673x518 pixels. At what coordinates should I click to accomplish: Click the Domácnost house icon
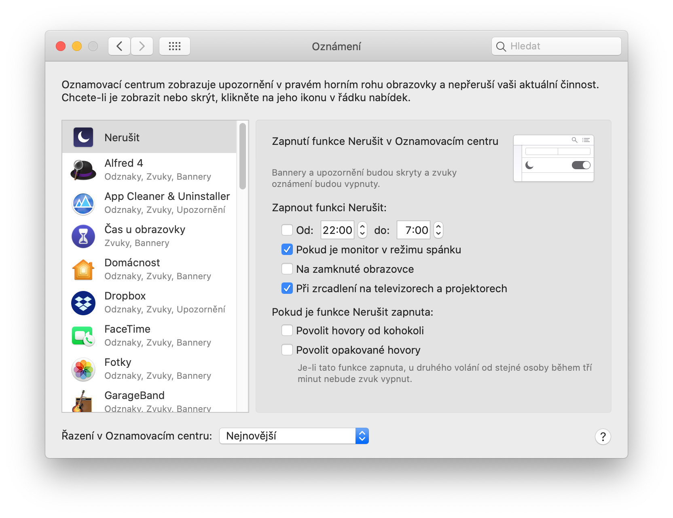coord(83,270)
